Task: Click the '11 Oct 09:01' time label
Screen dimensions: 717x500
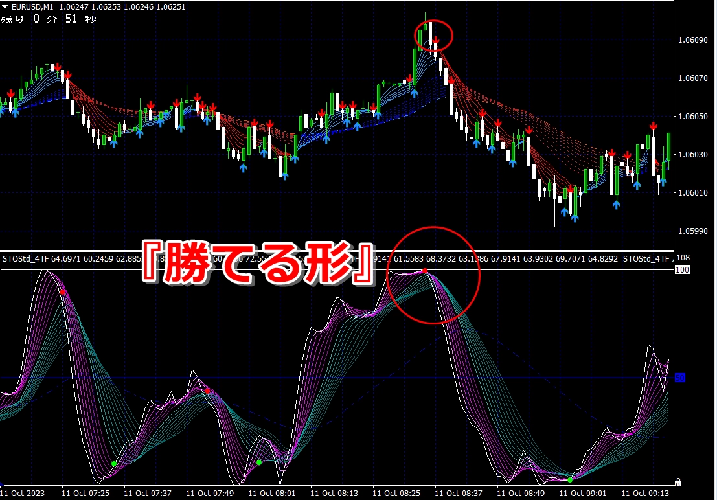Action: click(583, 493)
